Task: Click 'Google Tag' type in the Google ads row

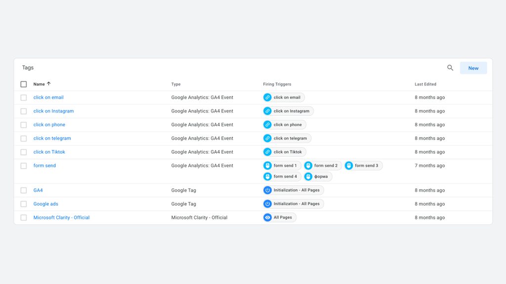Action: point(183,204)
